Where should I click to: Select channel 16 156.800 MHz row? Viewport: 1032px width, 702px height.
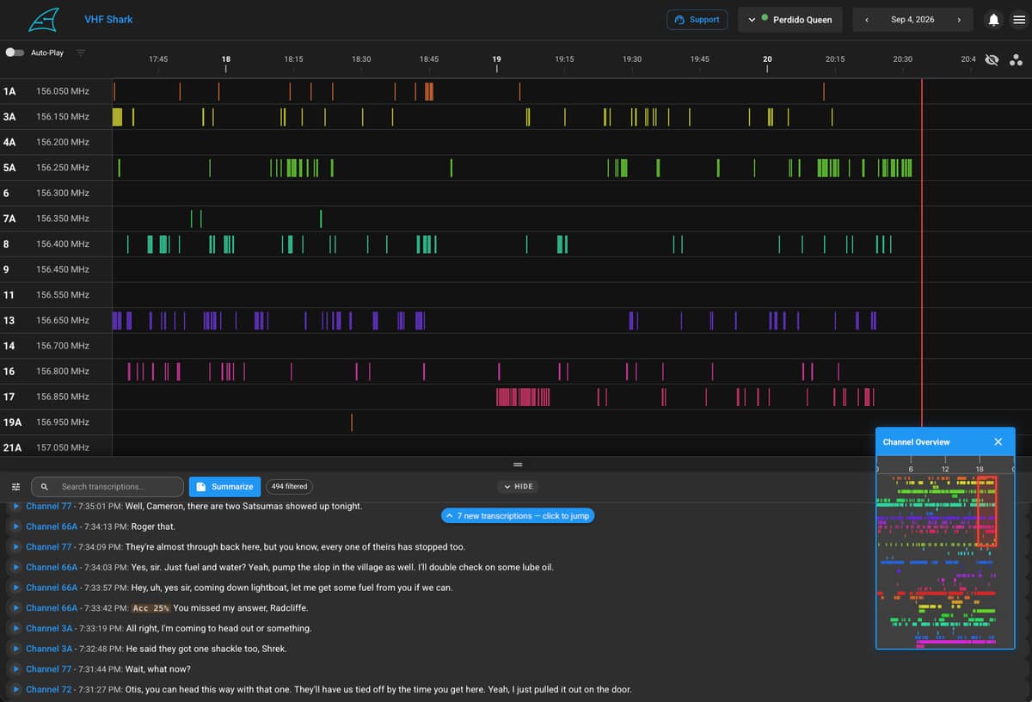pyautogui.click(x=56, y=372)
